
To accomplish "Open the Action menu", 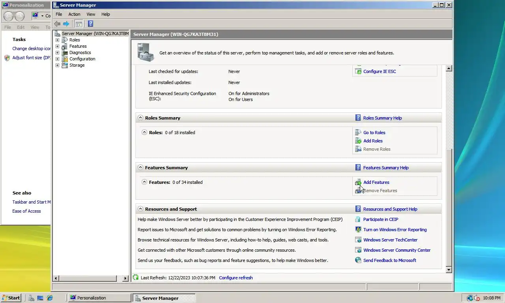I will point(74,14).
